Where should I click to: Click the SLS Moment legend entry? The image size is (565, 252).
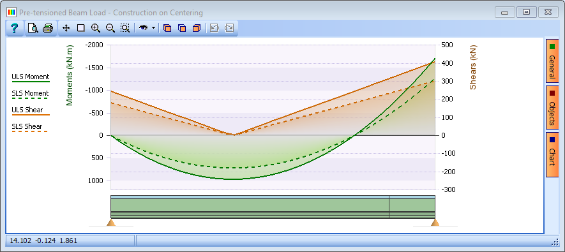(x=30, y=94)
